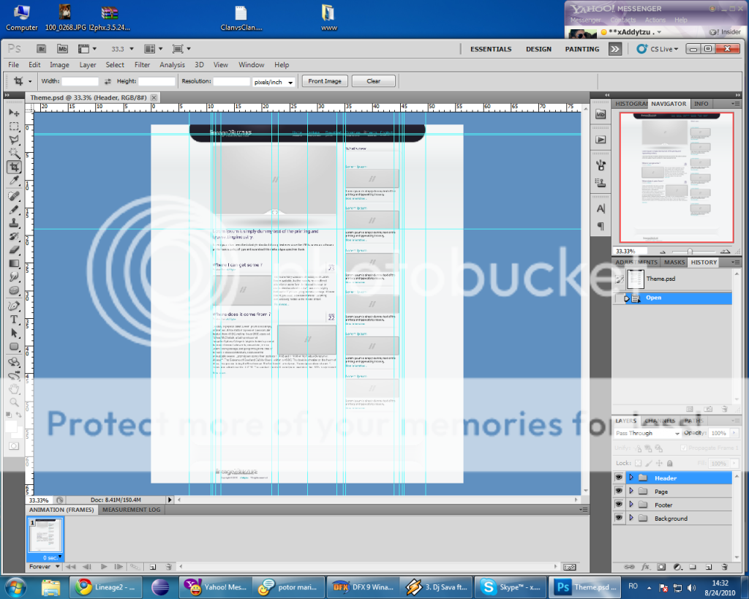Open the Pass Through blend mode dropdown
The width and height of the screenshot is (749, 599).
click(647, 433)
